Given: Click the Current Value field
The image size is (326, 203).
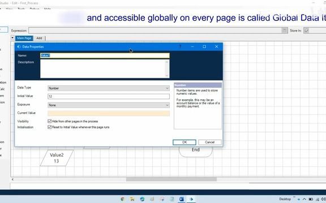Looking at the screenshot, I should pyautogui.click(x=109, y=113).
